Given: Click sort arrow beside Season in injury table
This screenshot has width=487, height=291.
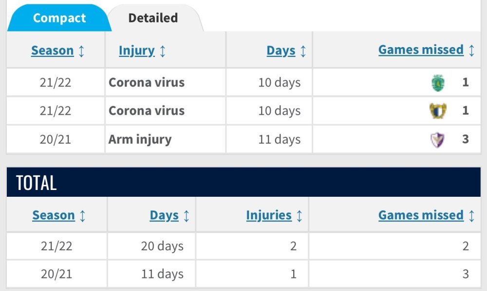Looking at the screenshot, I should [x=81, y=51].
